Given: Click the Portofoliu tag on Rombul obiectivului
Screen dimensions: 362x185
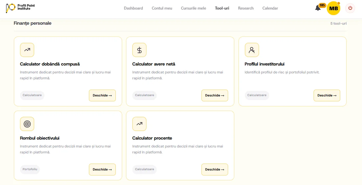Looking at the screenshot, I should pyautogui.click(x=30, y=170).
